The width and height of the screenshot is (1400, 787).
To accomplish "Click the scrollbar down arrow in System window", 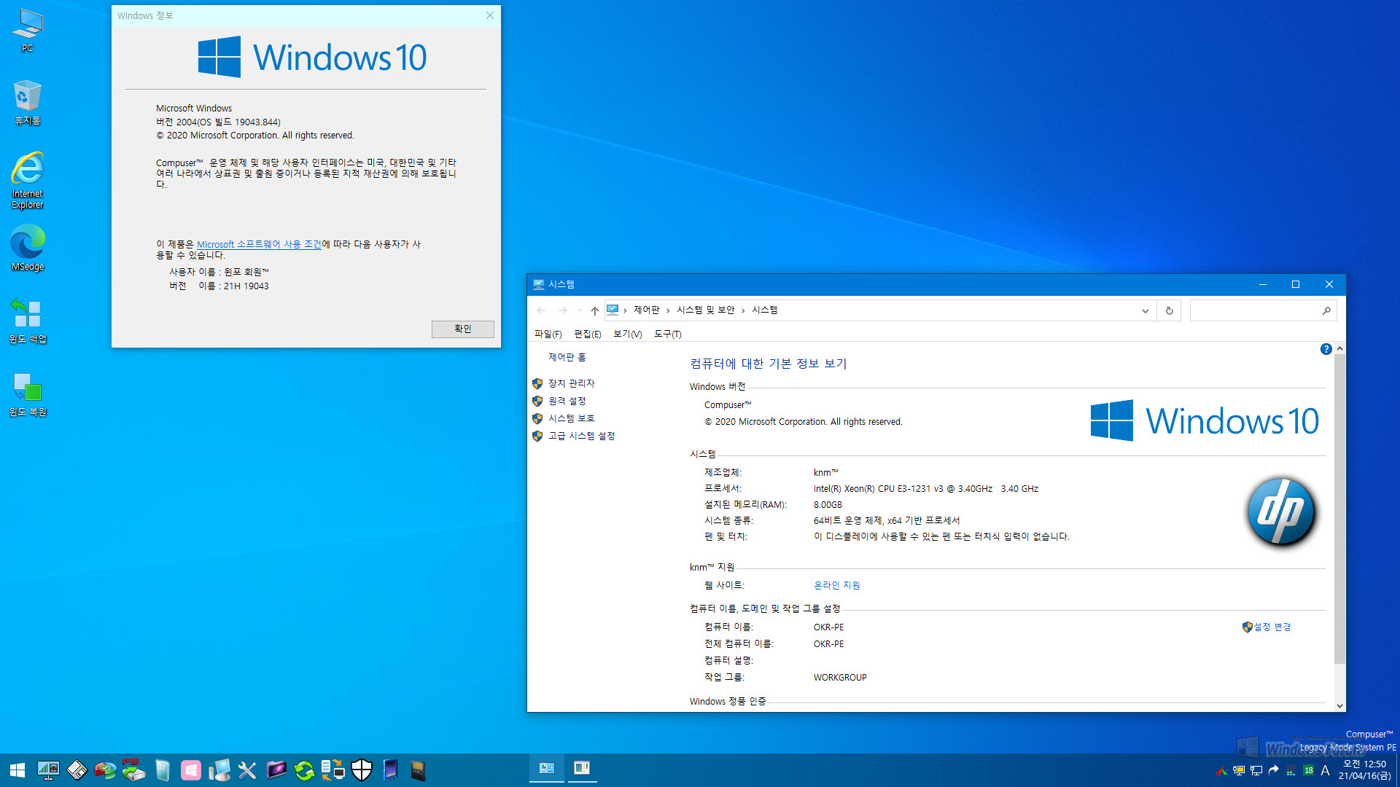I will coord(1339,705).
